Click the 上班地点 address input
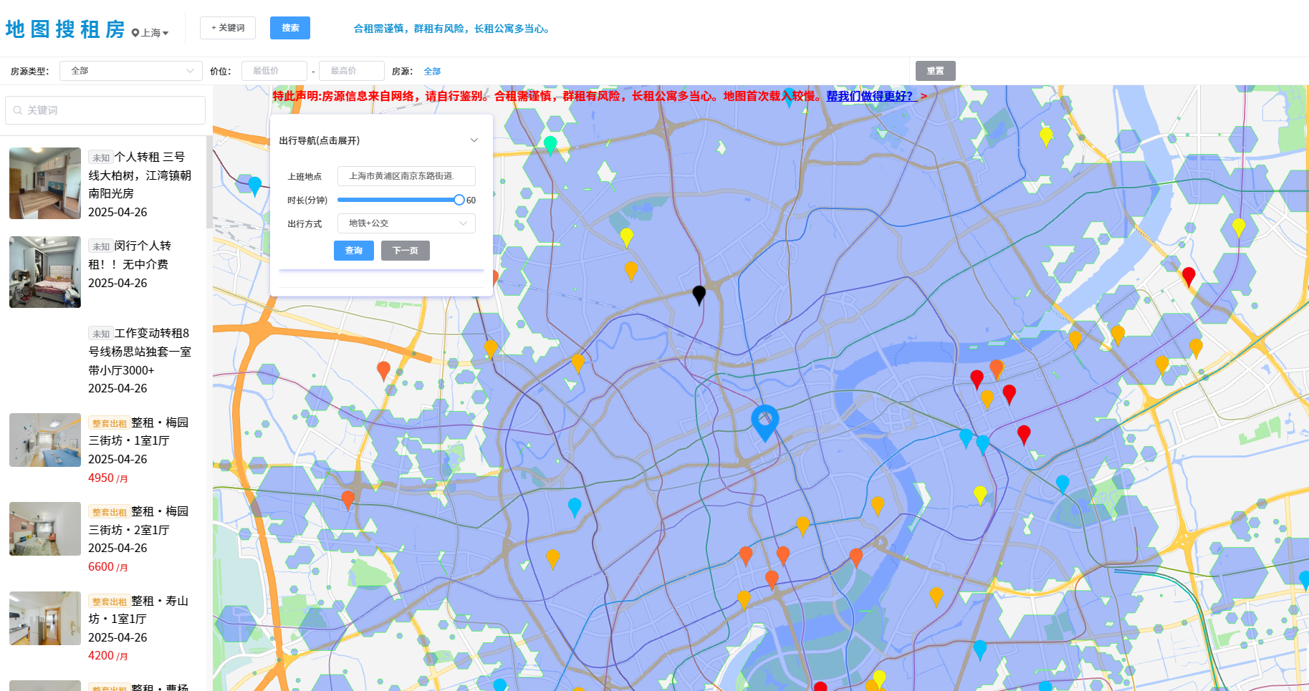Viewport: 1309px width, 691px height. 406,176
